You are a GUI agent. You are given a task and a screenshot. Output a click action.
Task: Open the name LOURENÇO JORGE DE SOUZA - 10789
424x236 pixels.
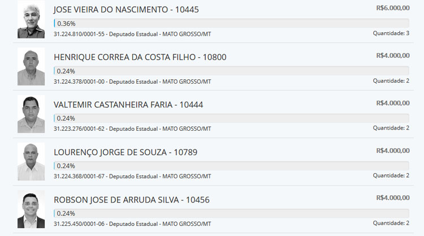tap(126, 152)
